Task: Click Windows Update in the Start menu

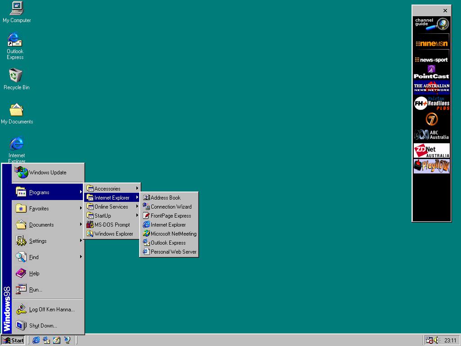Action: point(48,173)
